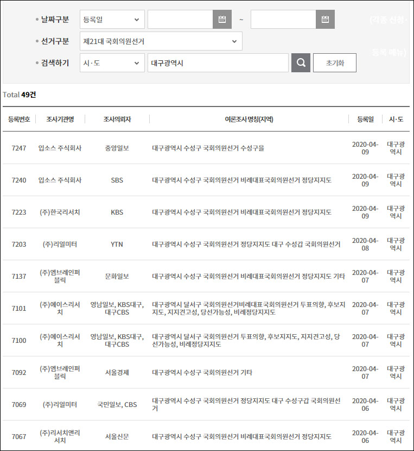Image resolution: width=414 pixels, height=451 pixels.
Task: Click the (주)리얼미터 agency in row 7203
Action: [x=60, y=244]
